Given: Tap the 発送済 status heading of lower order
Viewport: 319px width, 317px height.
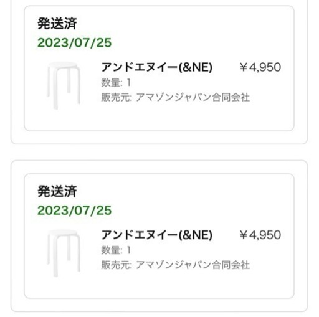Looking at the screenshot, I should click(57, 191).
